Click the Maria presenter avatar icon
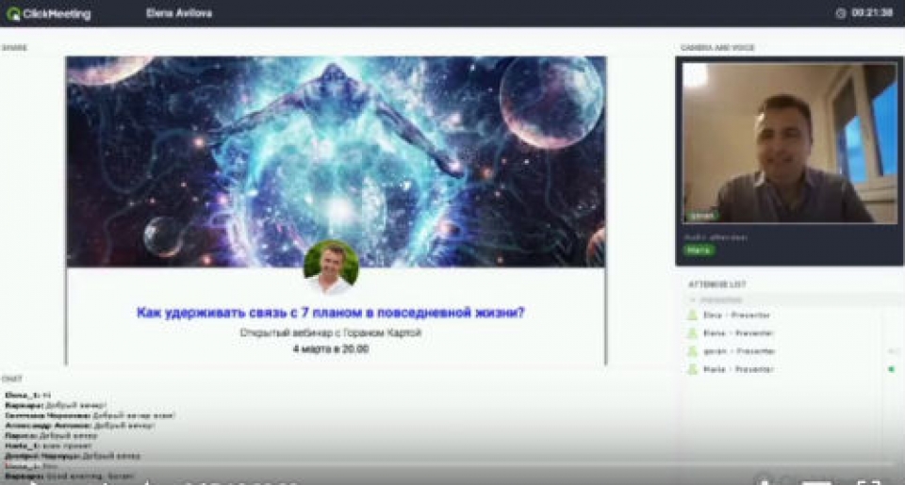Screen dimensions: 905x485 click(692, 369)
